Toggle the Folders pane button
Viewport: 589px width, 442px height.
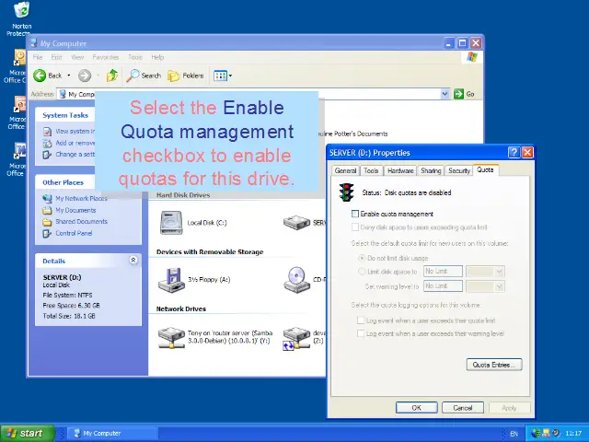click(186, 76)
